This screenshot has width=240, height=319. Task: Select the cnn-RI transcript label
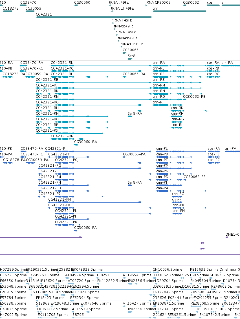click(x=177, y=125)
